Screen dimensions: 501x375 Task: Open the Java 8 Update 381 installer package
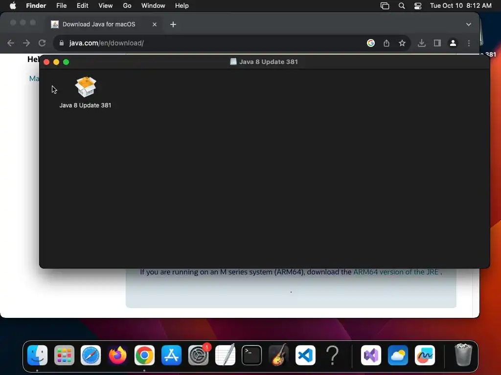85,87
